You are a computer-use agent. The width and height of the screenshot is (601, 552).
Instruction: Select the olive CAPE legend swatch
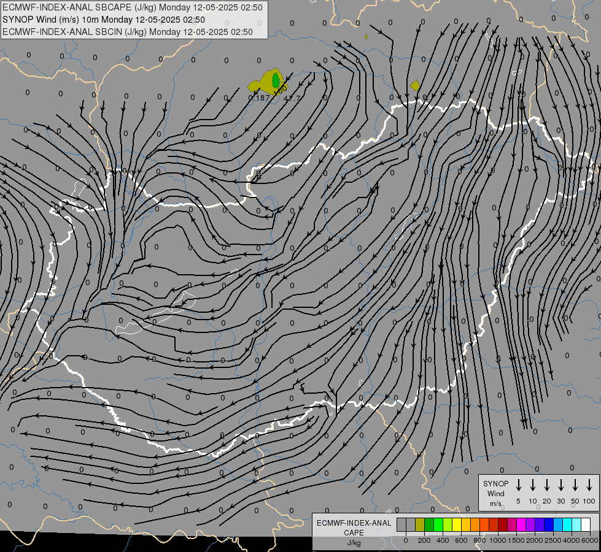420,524
